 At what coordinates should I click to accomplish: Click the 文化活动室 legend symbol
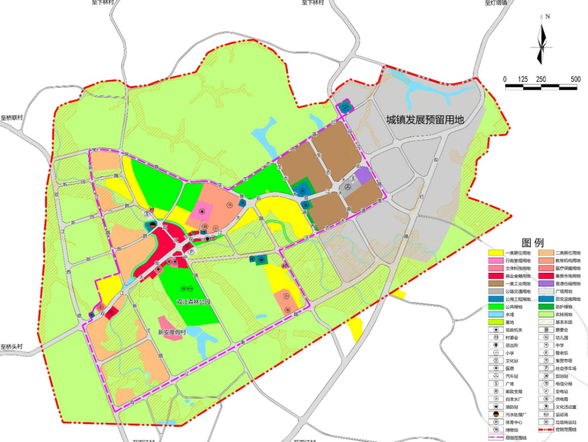click(546, 407)
